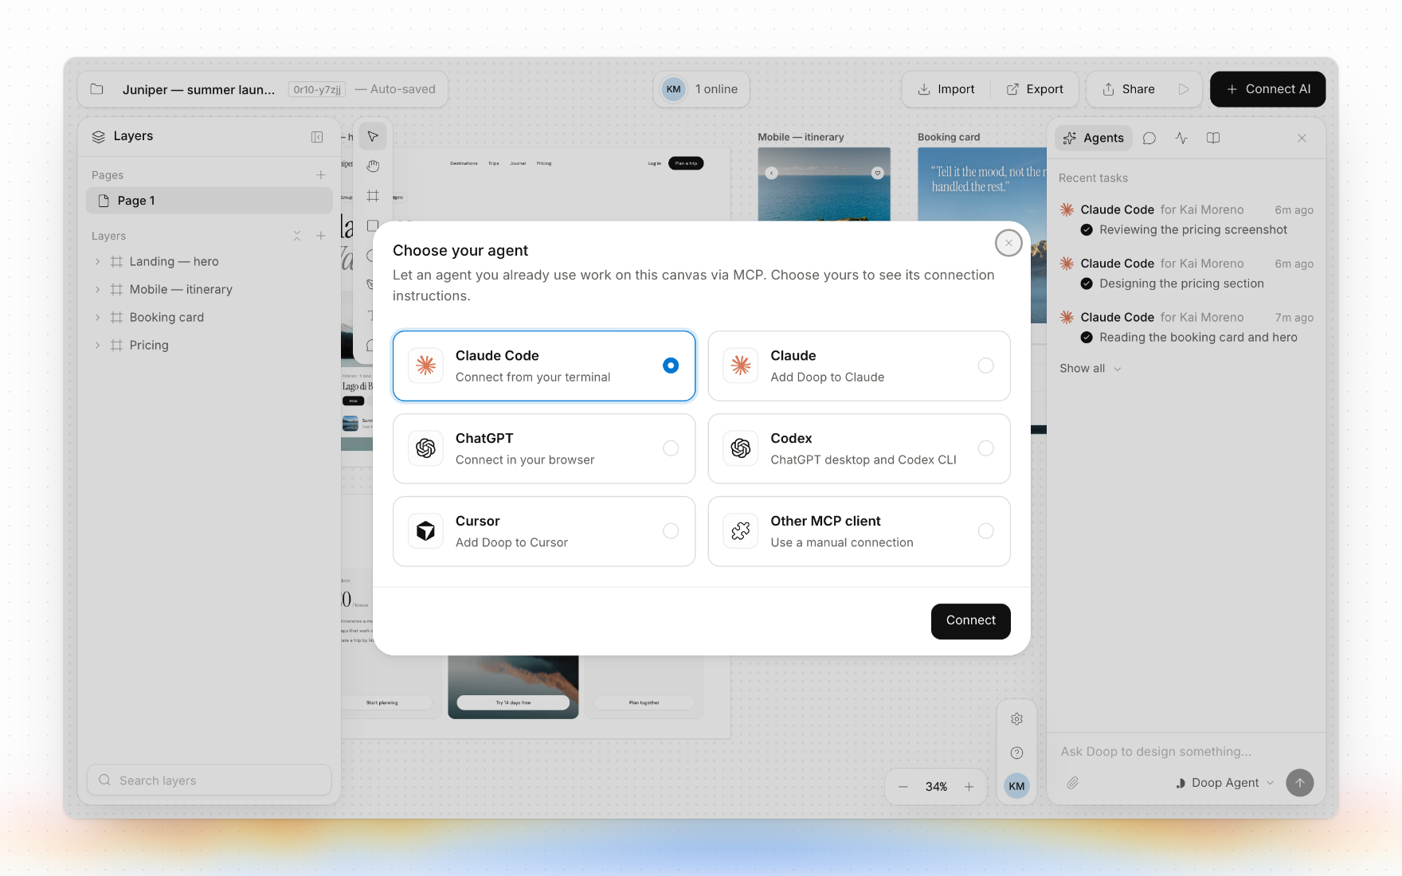
Task: Click the Connect AI button
Action: 1267,89
